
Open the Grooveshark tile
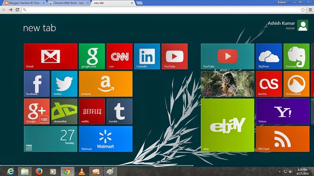pyautogui.click(x=296, y=84)
